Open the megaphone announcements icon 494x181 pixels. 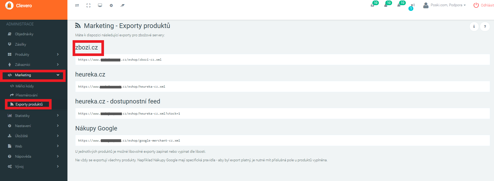coord(413,5)
